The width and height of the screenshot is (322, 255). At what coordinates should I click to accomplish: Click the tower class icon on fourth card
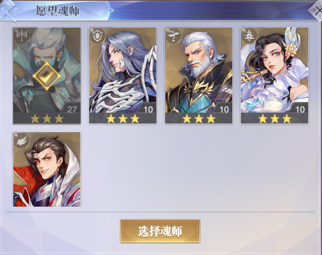point(249,36)
